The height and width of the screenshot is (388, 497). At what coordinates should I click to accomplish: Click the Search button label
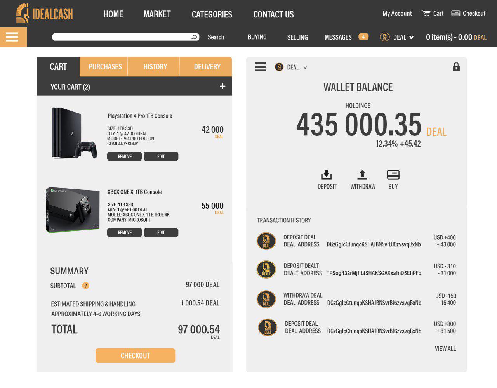[216, 37]
